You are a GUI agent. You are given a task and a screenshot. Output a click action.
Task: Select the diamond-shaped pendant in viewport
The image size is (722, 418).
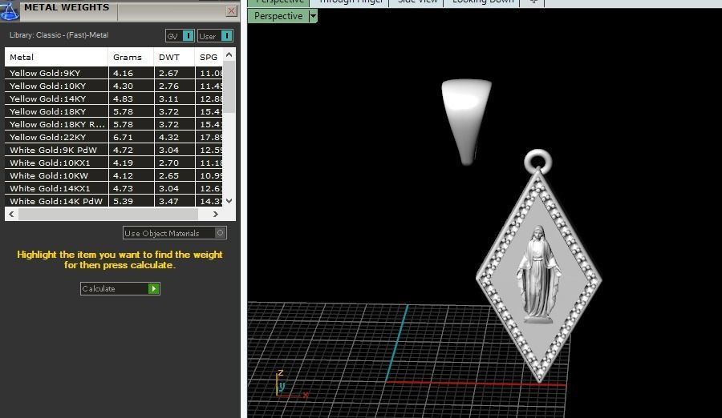pyautogui.click(x=539, y=276)
